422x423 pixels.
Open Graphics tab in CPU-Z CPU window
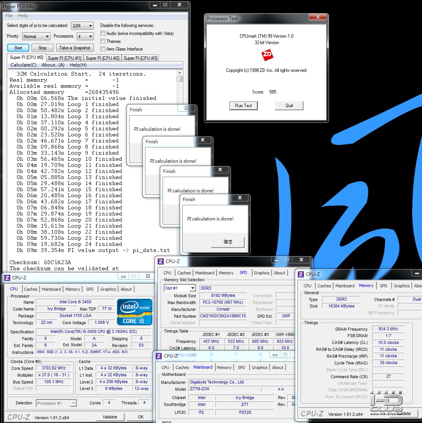[x=108, y=289]
